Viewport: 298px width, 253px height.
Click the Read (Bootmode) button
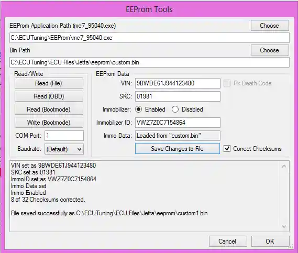[x=49, y=109]
